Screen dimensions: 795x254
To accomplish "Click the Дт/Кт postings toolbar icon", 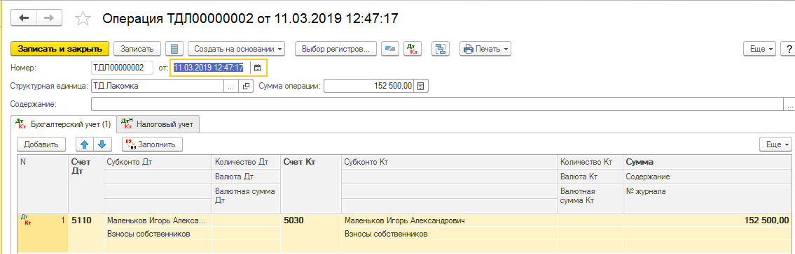I will tap(412, 49).
